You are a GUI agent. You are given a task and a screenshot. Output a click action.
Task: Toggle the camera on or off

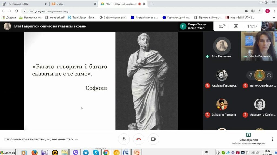point(153,139)
